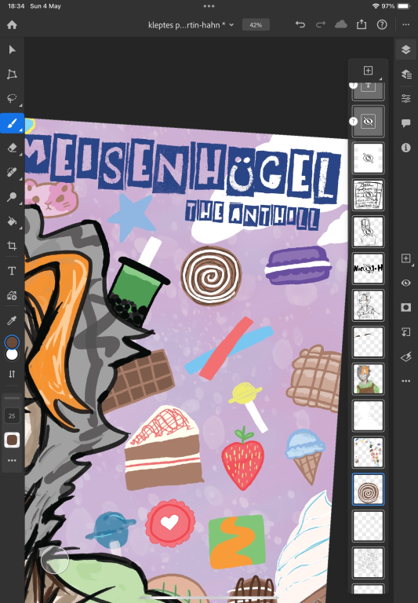Select the empty transparent layer thumbnail
This screenshot has width=418, height=603.
tap(368, 526)
